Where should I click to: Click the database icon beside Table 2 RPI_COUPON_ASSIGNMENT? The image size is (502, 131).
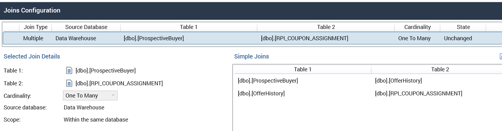[x=69, y=83]
